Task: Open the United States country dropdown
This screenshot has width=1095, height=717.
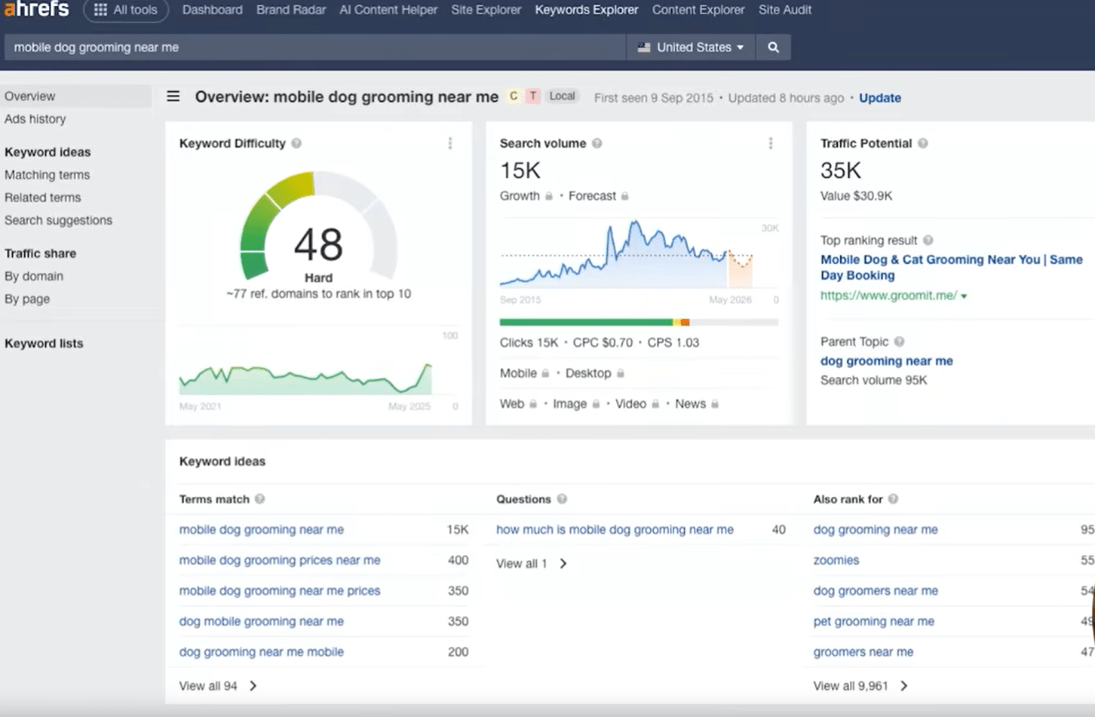Action: click(x=691, y=47)
